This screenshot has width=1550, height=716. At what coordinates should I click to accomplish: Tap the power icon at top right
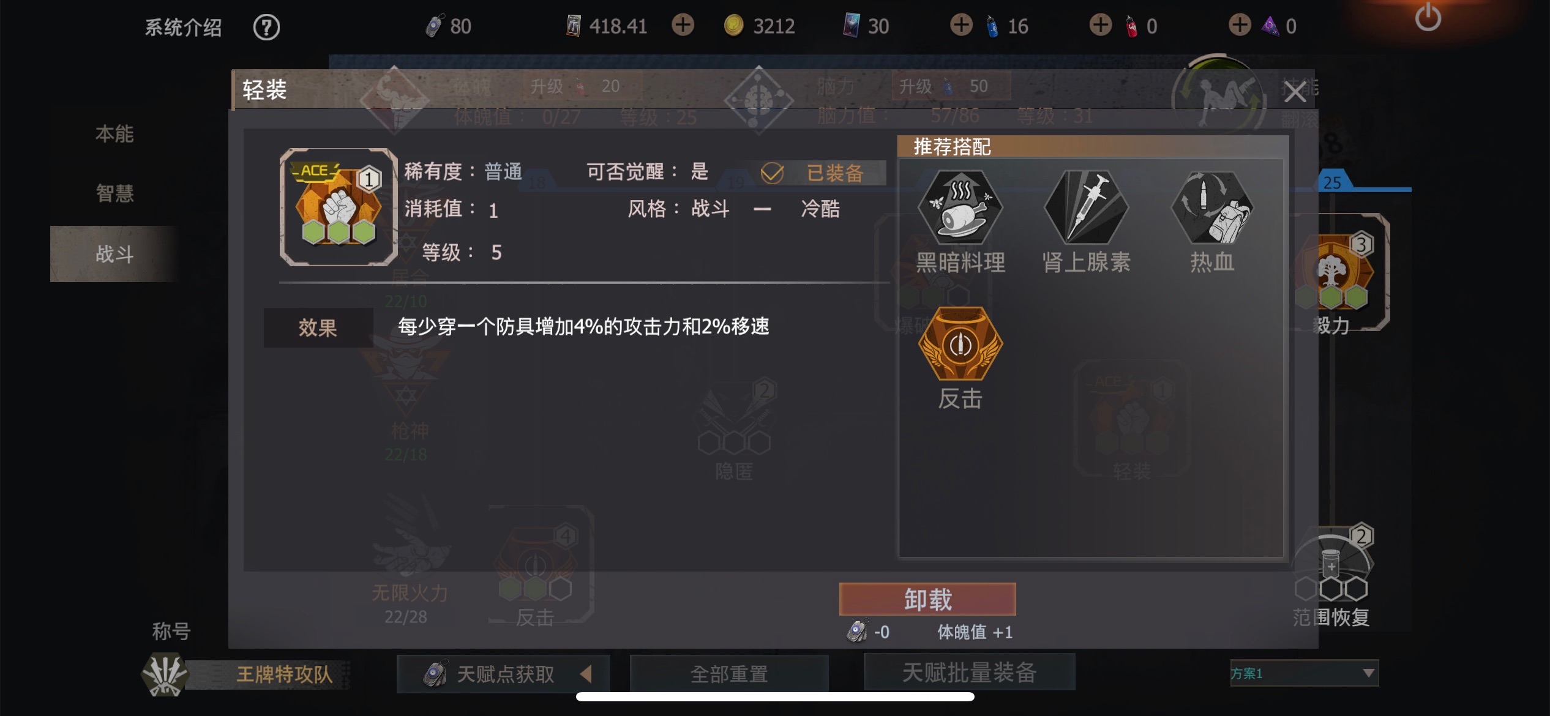pyautogui.click(x=1428, y=17)
